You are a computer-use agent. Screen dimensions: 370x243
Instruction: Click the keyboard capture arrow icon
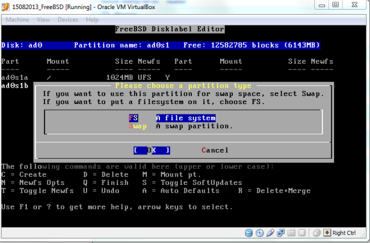click(x=327, y=233)
